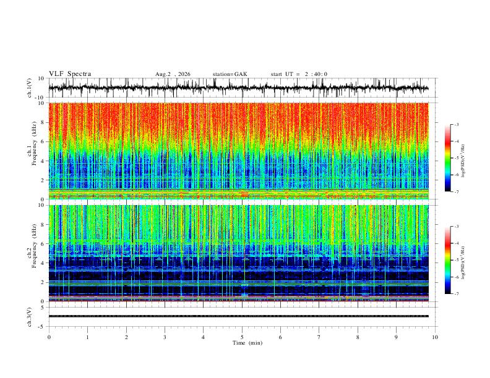Click the -6 label on ch.2 color bar
This screenshot has width=490, height=378.
click(x=457, y=277)
